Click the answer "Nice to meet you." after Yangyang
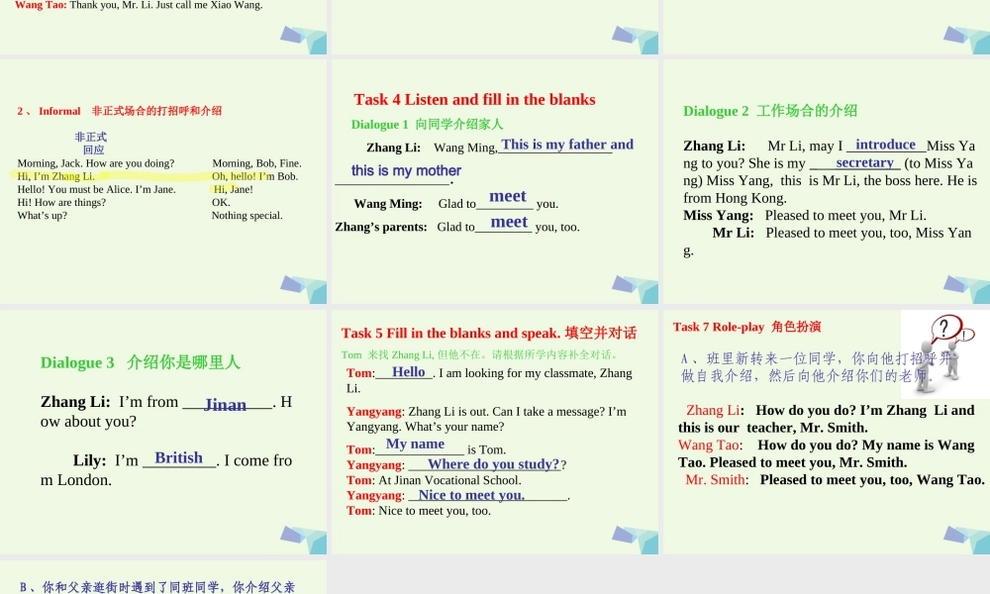 tap(471, 495)
